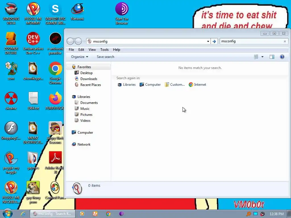Open the view options dropdown arrow

[262, 57]
